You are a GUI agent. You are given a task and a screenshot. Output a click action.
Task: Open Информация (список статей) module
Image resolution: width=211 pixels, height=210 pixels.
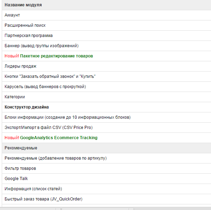pyautogui.click(x=107, y=189)
